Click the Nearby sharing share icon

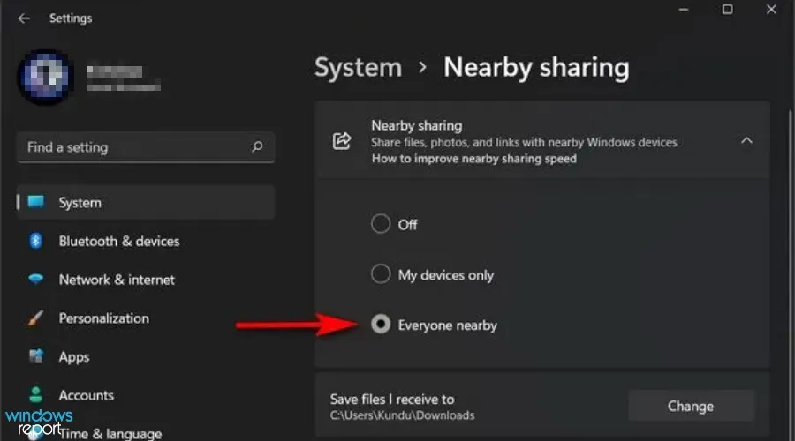pyautogui.click(x=341, y=141)
